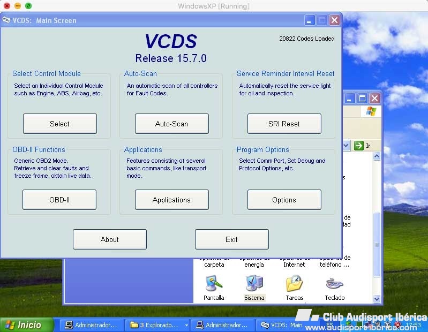The width and height of the screenshot is (428, 332).
Task: Start the Auto-Scan of all controllers
Action: pyautogui.click(x=172, y=124)
